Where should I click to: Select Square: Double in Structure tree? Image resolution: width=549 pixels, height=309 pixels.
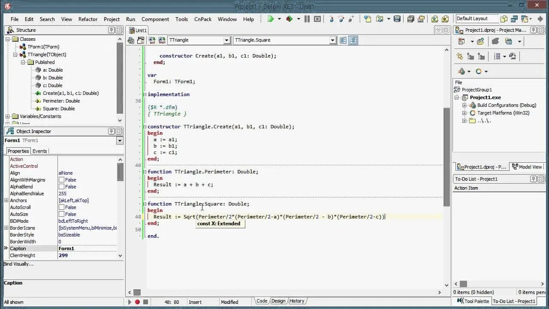tap(59, 109)
